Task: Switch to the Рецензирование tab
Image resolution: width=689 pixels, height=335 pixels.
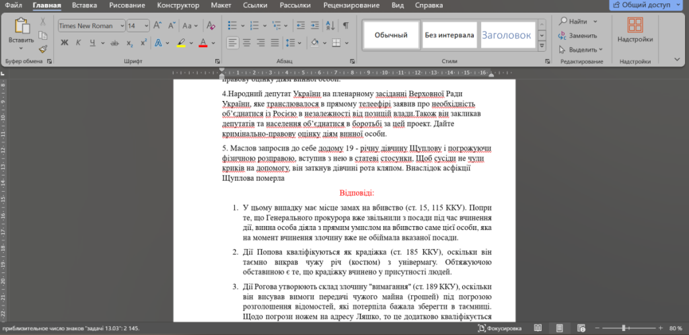Action: click(351, 5)
